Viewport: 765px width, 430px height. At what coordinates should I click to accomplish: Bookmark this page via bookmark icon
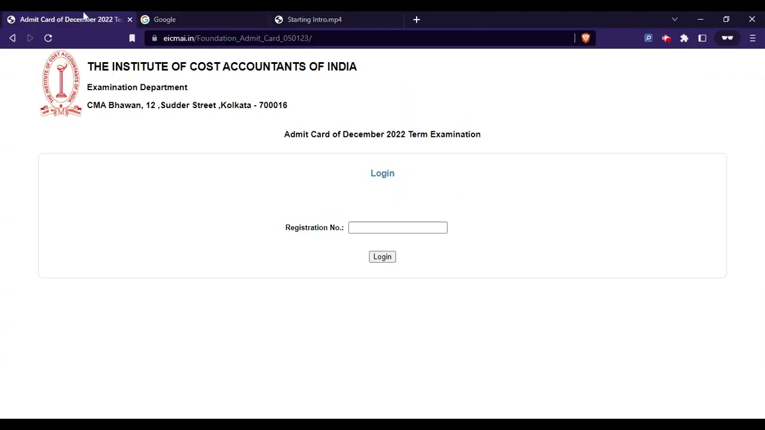click(x=132, y=38)
